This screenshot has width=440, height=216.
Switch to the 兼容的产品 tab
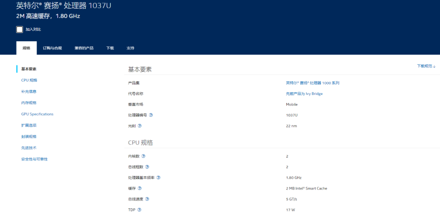(84, 48)
